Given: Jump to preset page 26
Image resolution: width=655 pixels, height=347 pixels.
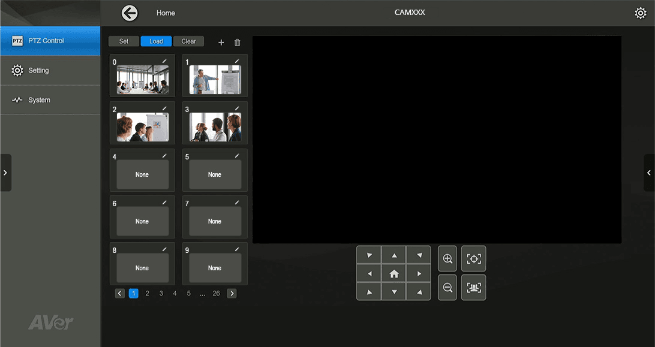Looking at the screenshot, I should tap(216, 293).
